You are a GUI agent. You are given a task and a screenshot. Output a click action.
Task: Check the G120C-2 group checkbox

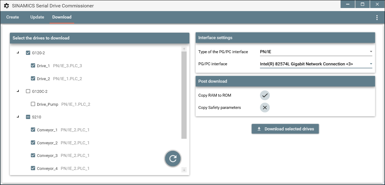28,91
